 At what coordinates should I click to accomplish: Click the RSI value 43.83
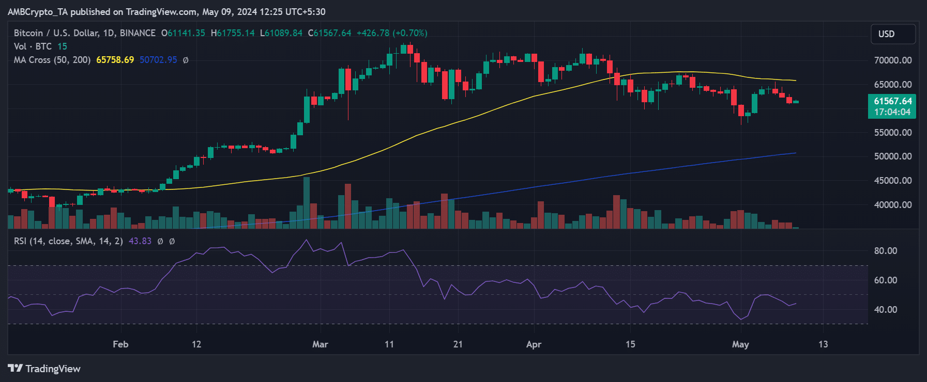[x=140, y=241]
